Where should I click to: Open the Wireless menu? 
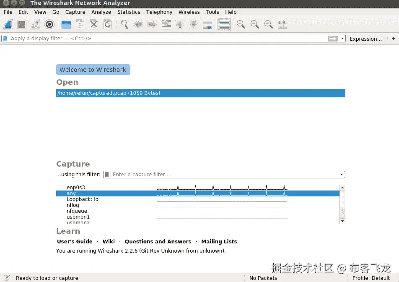(189, 12)
